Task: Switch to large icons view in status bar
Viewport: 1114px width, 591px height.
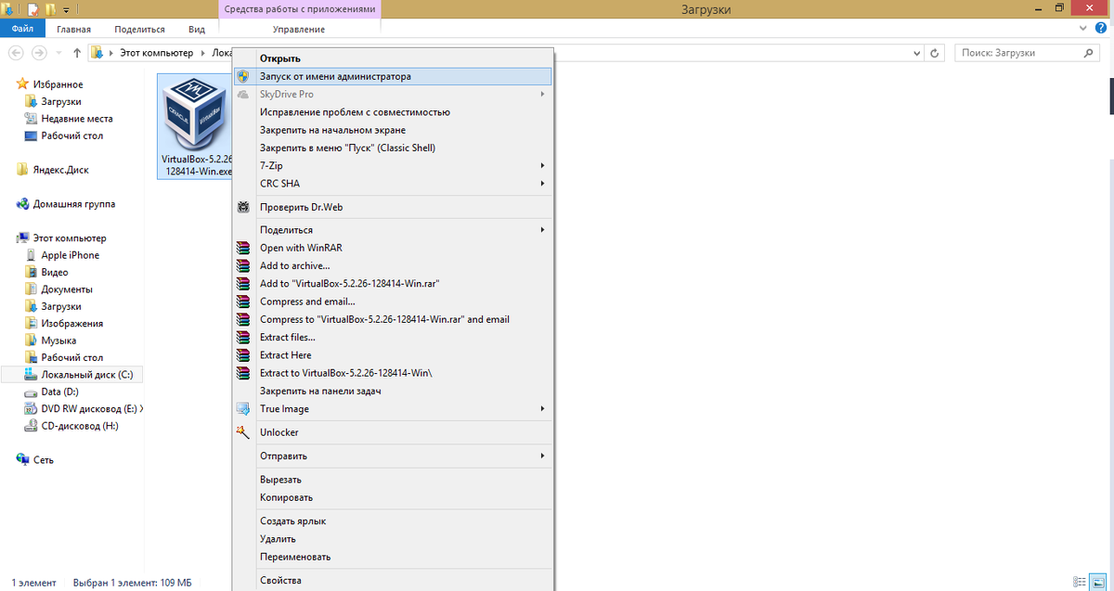Action: (1096, 583)
